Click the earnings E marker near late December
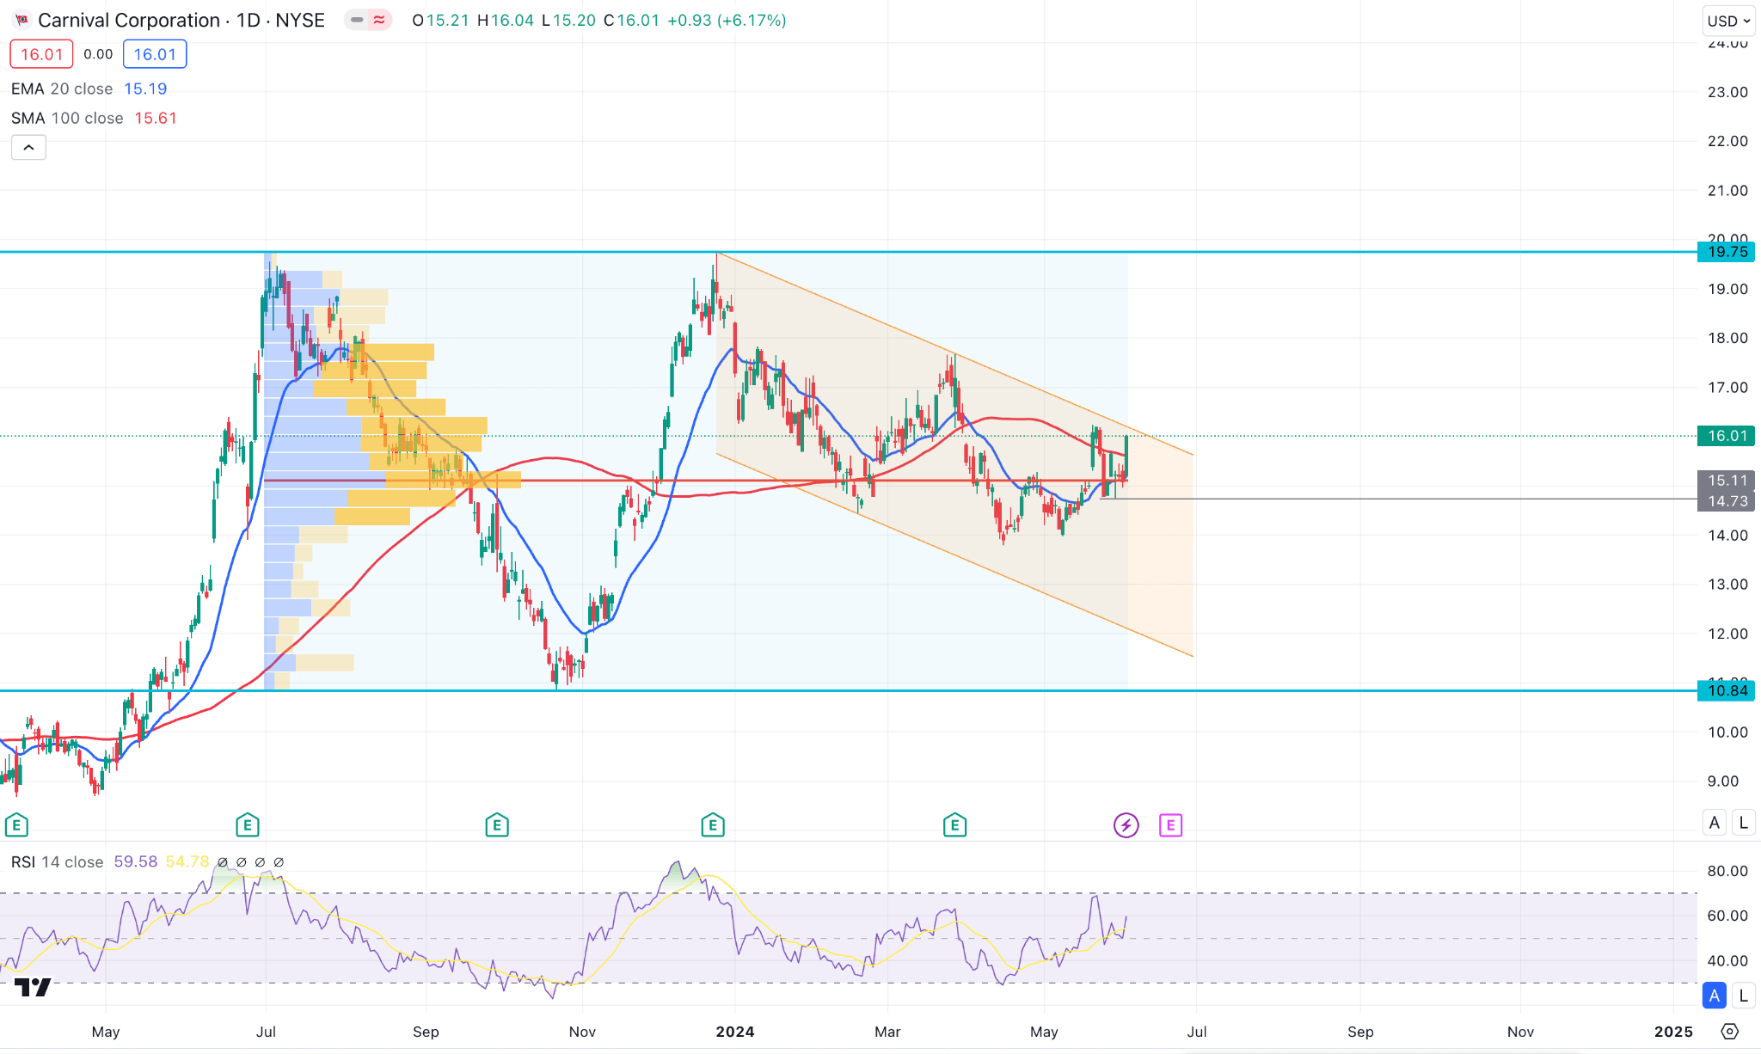The height and width of the screenshot is (1054, 1761). point(712,825)
